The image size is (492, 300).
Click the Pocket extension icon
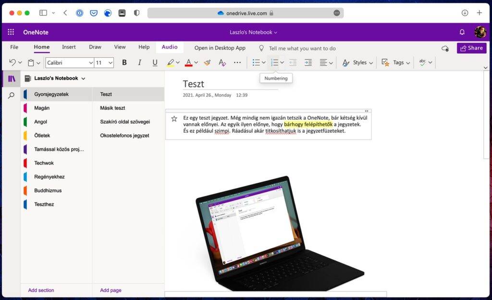click(x=94, y=13)
